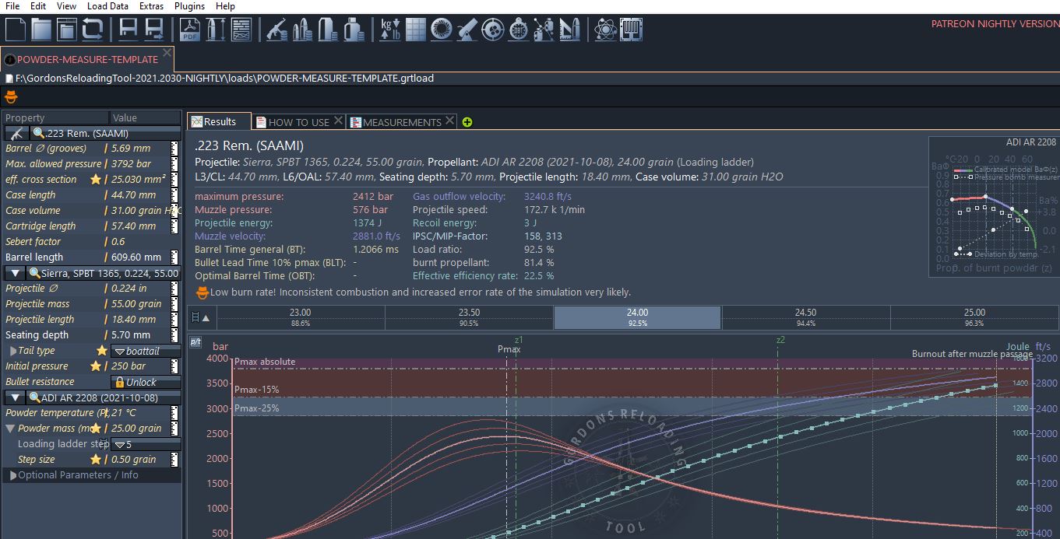This screenshot has height=539, width=1060.
Task: Edit the Powder mass value 25.00 grain
Action: [138, 429]
